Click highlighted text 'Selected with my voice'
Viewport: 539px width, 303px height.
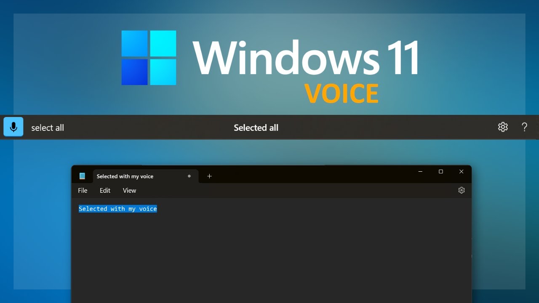click(118, 209)
